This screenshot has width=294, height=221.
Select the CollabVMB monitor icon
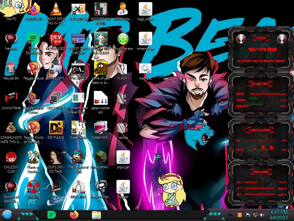101,127
